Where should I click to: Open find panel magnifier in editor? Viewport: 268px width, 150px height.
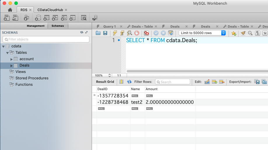coord(250,33)
